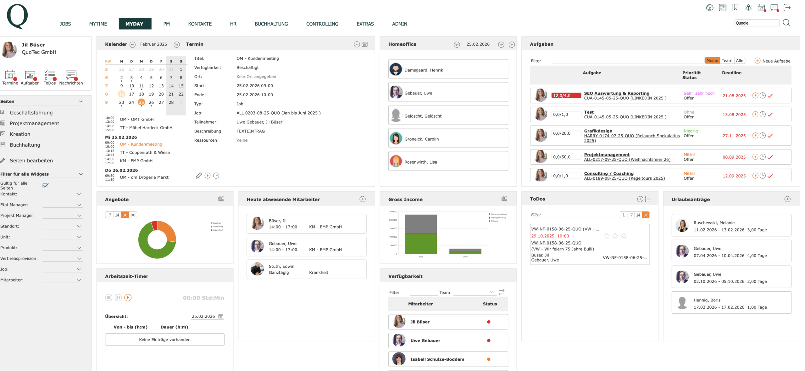Select the 90 days range in Angebote
Viewport: 805px width, 371px height.
coord(133,215)
